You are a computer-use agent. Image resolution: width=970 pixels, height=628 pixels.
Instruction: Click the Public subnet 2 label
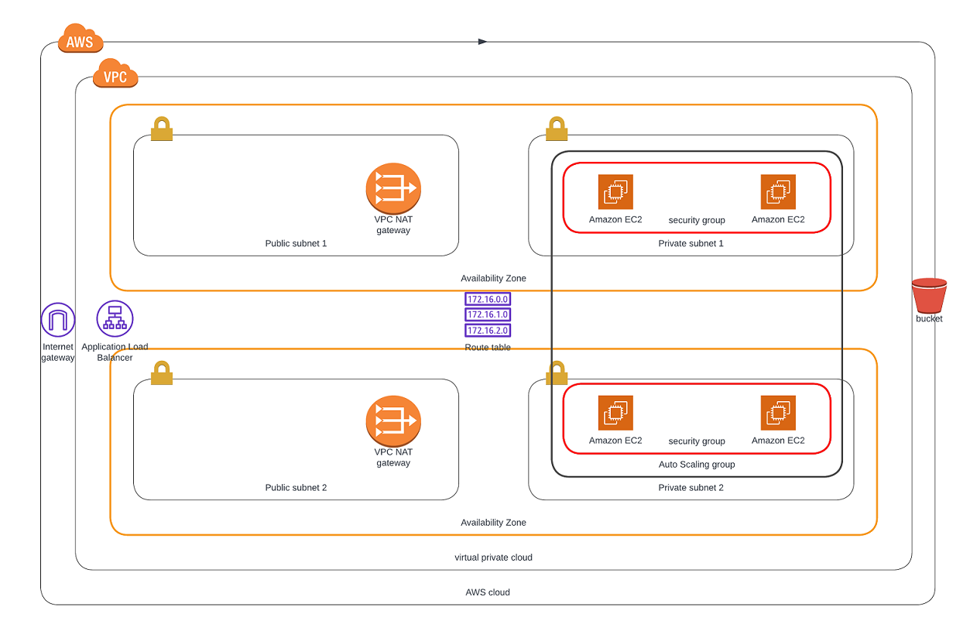click(x=296, y=488)
